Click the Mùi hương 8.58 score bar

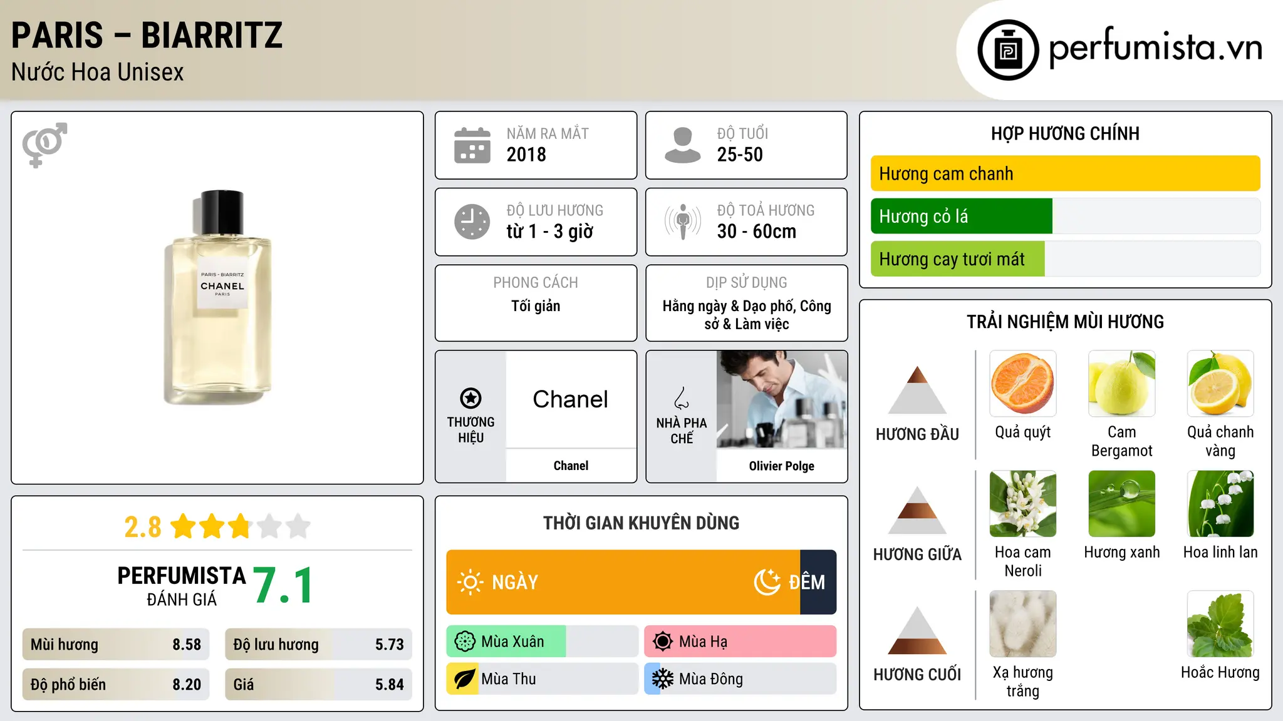point(116,645)
